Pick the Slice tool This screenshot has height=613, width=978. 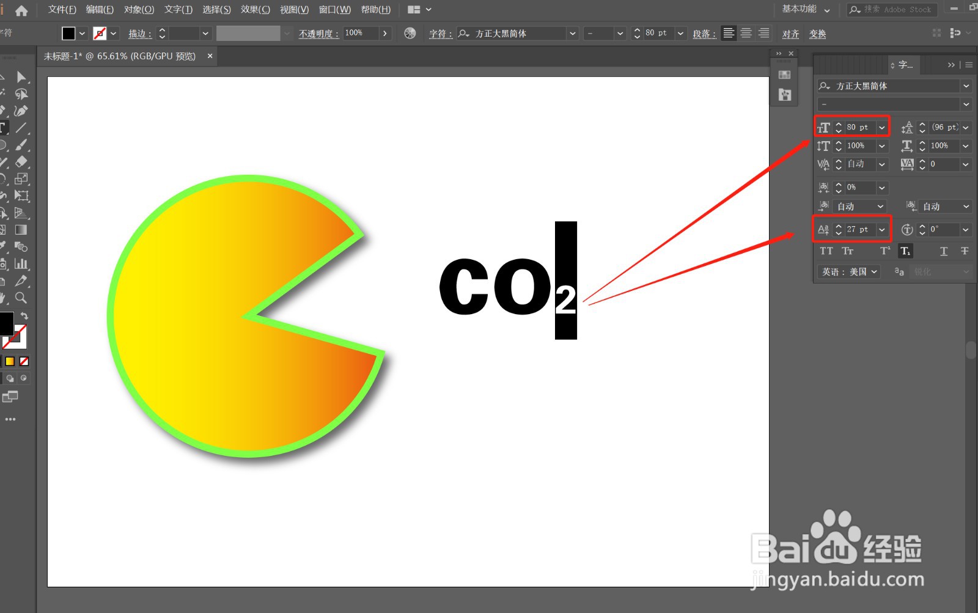click(x=21, y=281)
